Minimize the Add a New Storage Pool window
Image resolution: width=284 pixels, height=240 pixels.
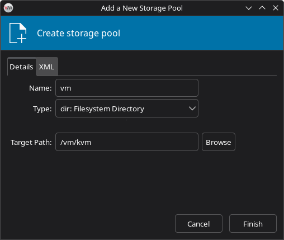coord(249,8)
